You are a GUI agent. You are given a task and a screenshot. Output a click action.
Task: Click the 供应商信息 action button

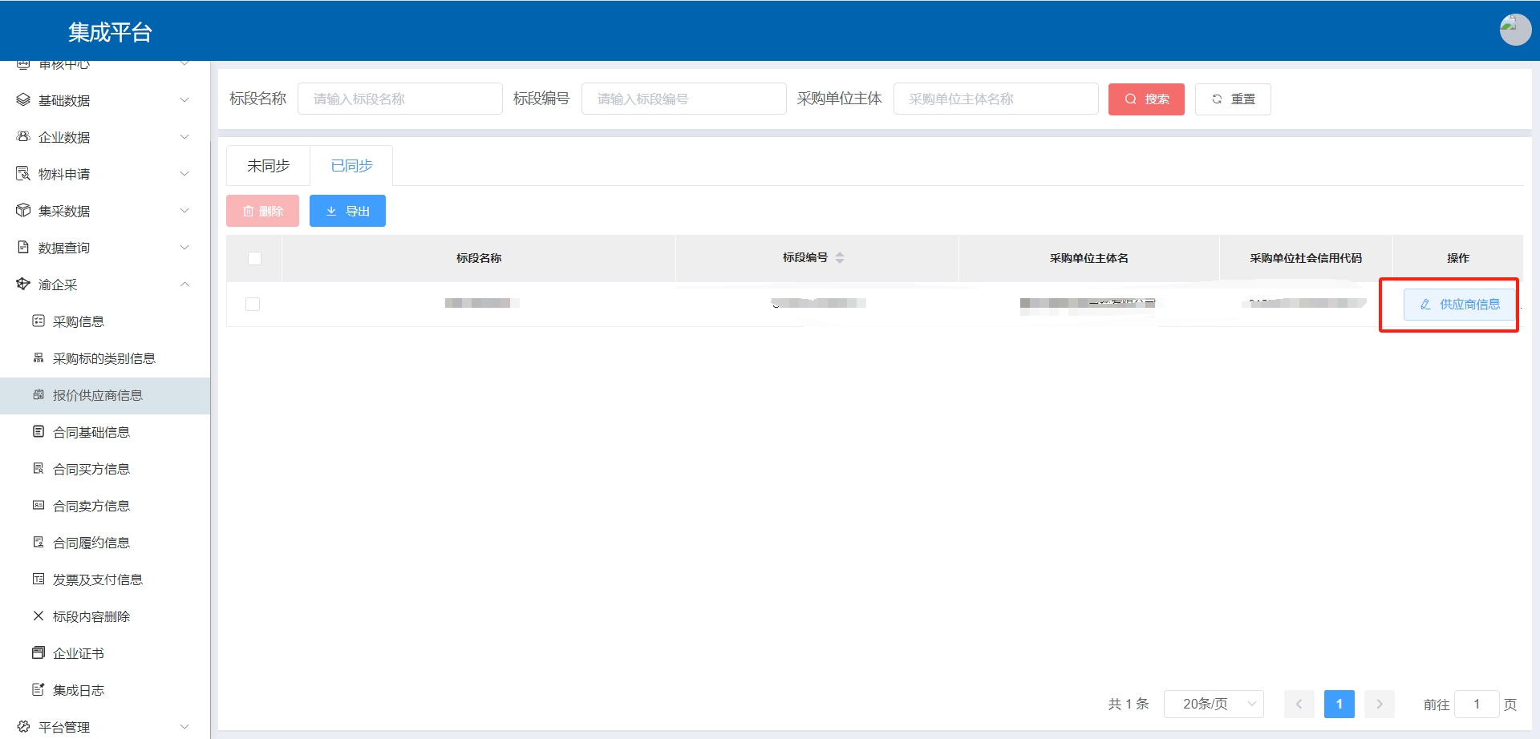[1459, 305]
